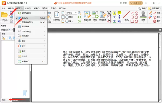Expand the 前往 submenu

click(31, 51)
